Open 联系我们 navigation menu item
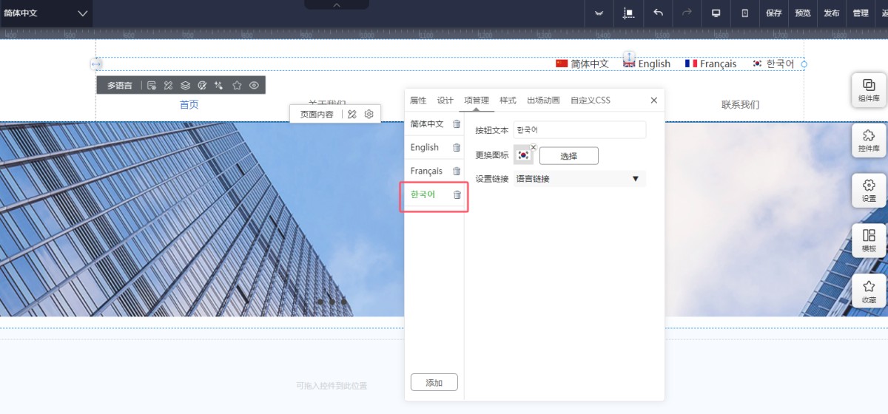 741,105
